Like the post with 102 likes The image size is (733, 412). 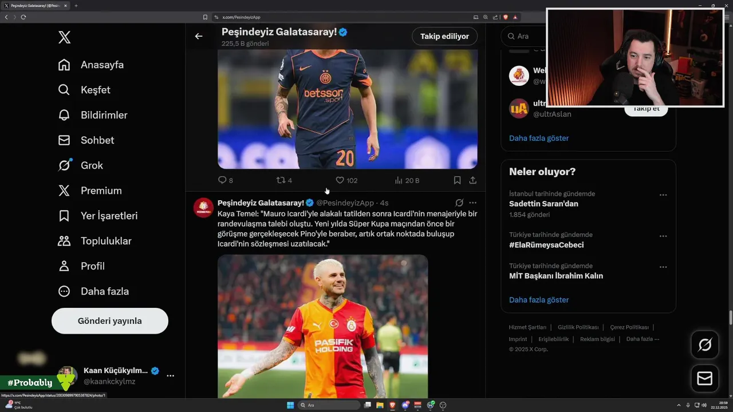click(346, 180)
